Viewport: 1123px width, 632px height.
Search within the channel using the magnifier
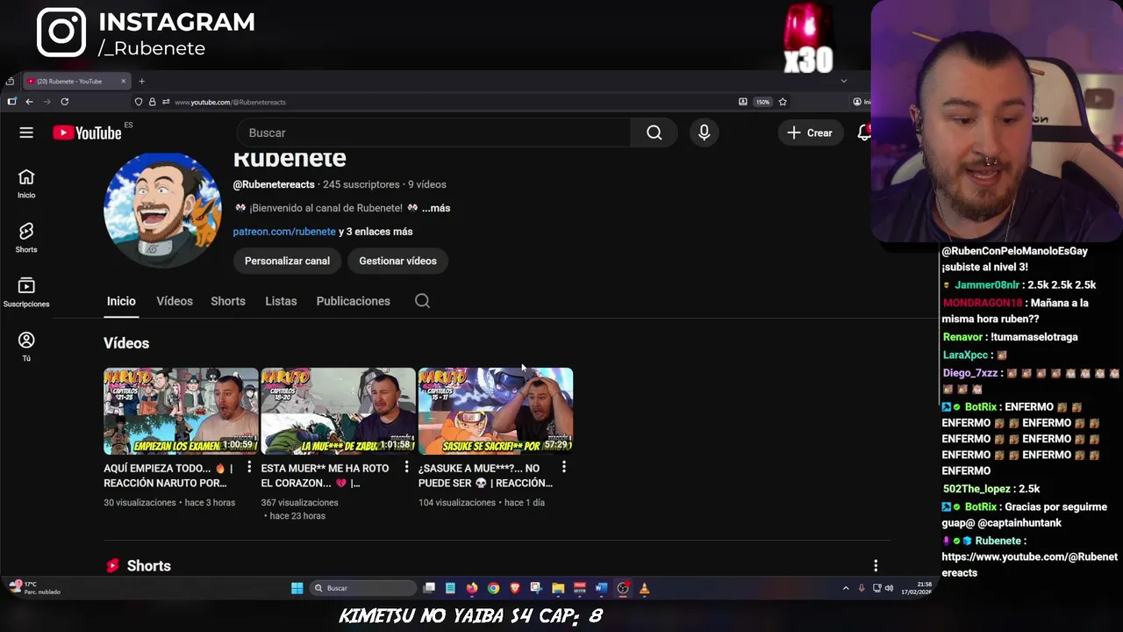click(422, 301)
